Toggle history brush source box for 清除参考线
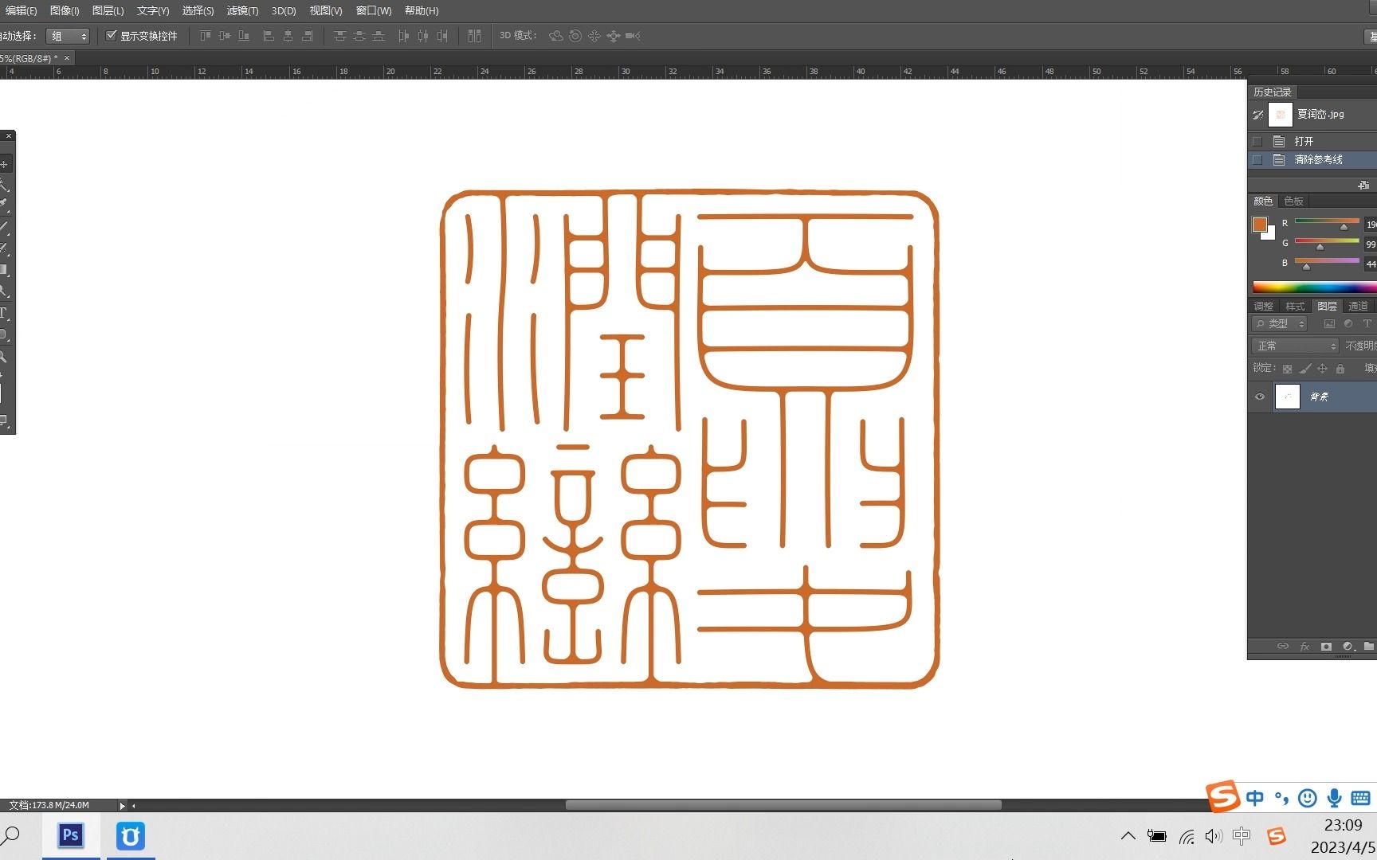This screenshot has height=860, width=1377. (1257, 160)
